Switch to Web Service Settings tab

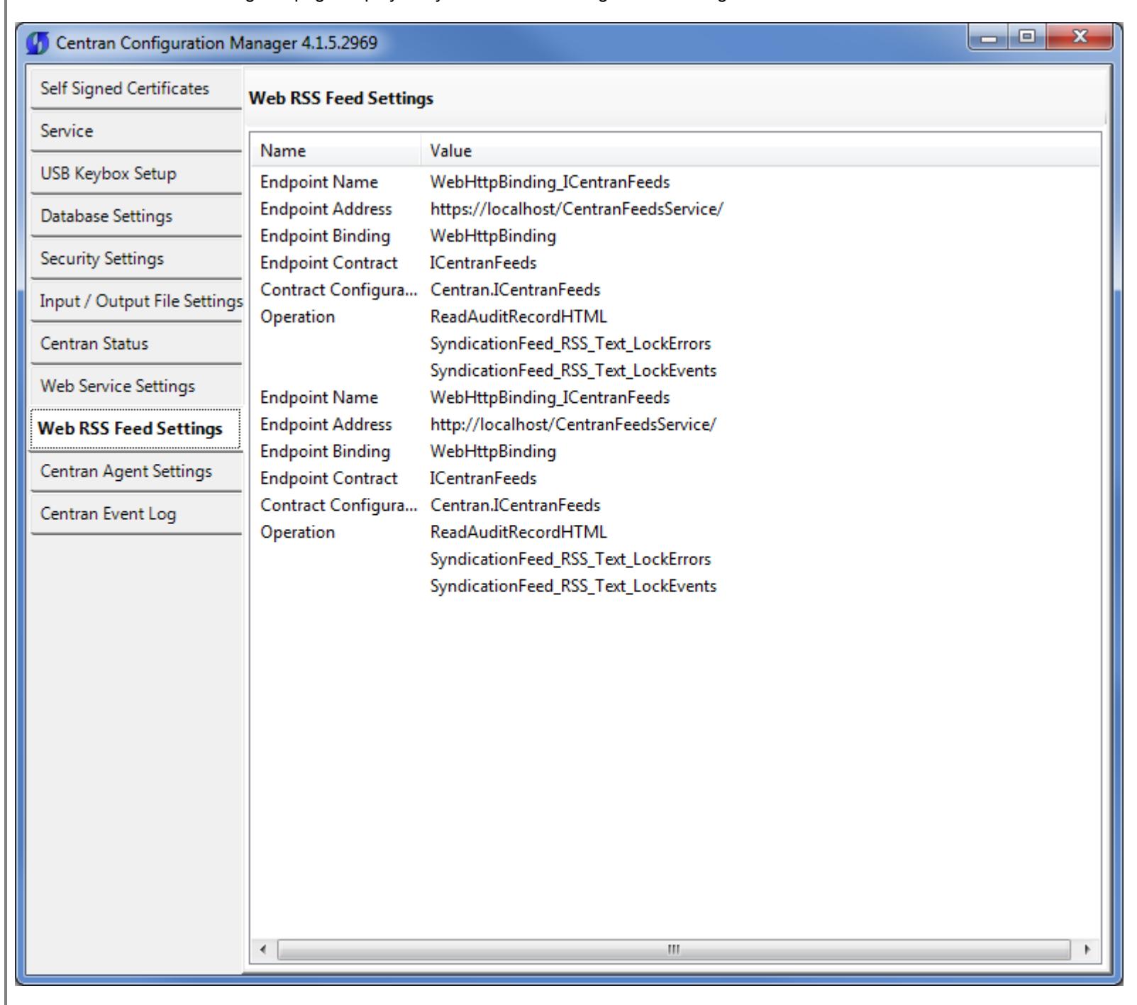(136, 387)
